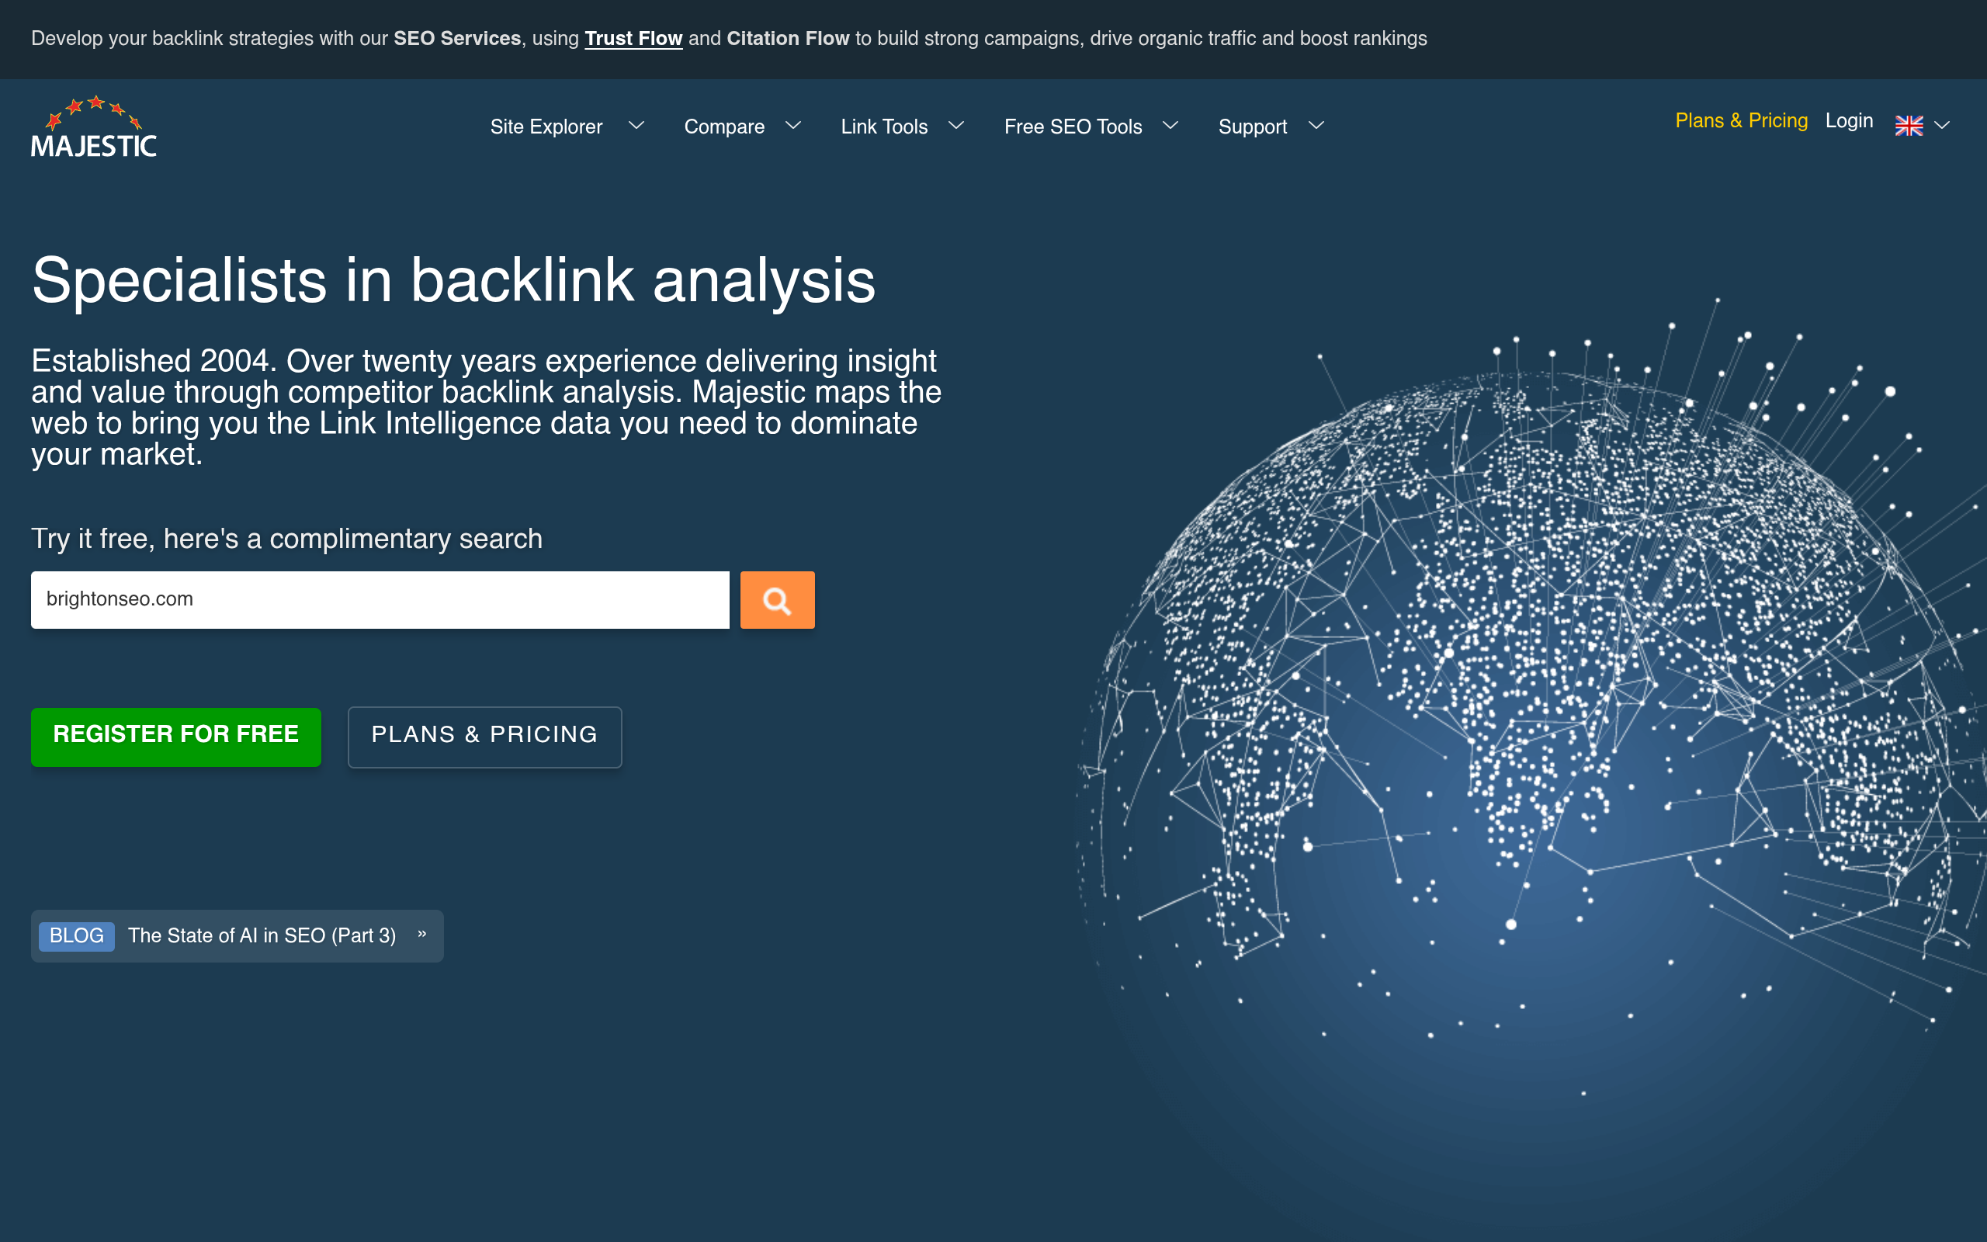1987x1242 pixels.
Task: Open the Support menu
Action: point(1253,127)
